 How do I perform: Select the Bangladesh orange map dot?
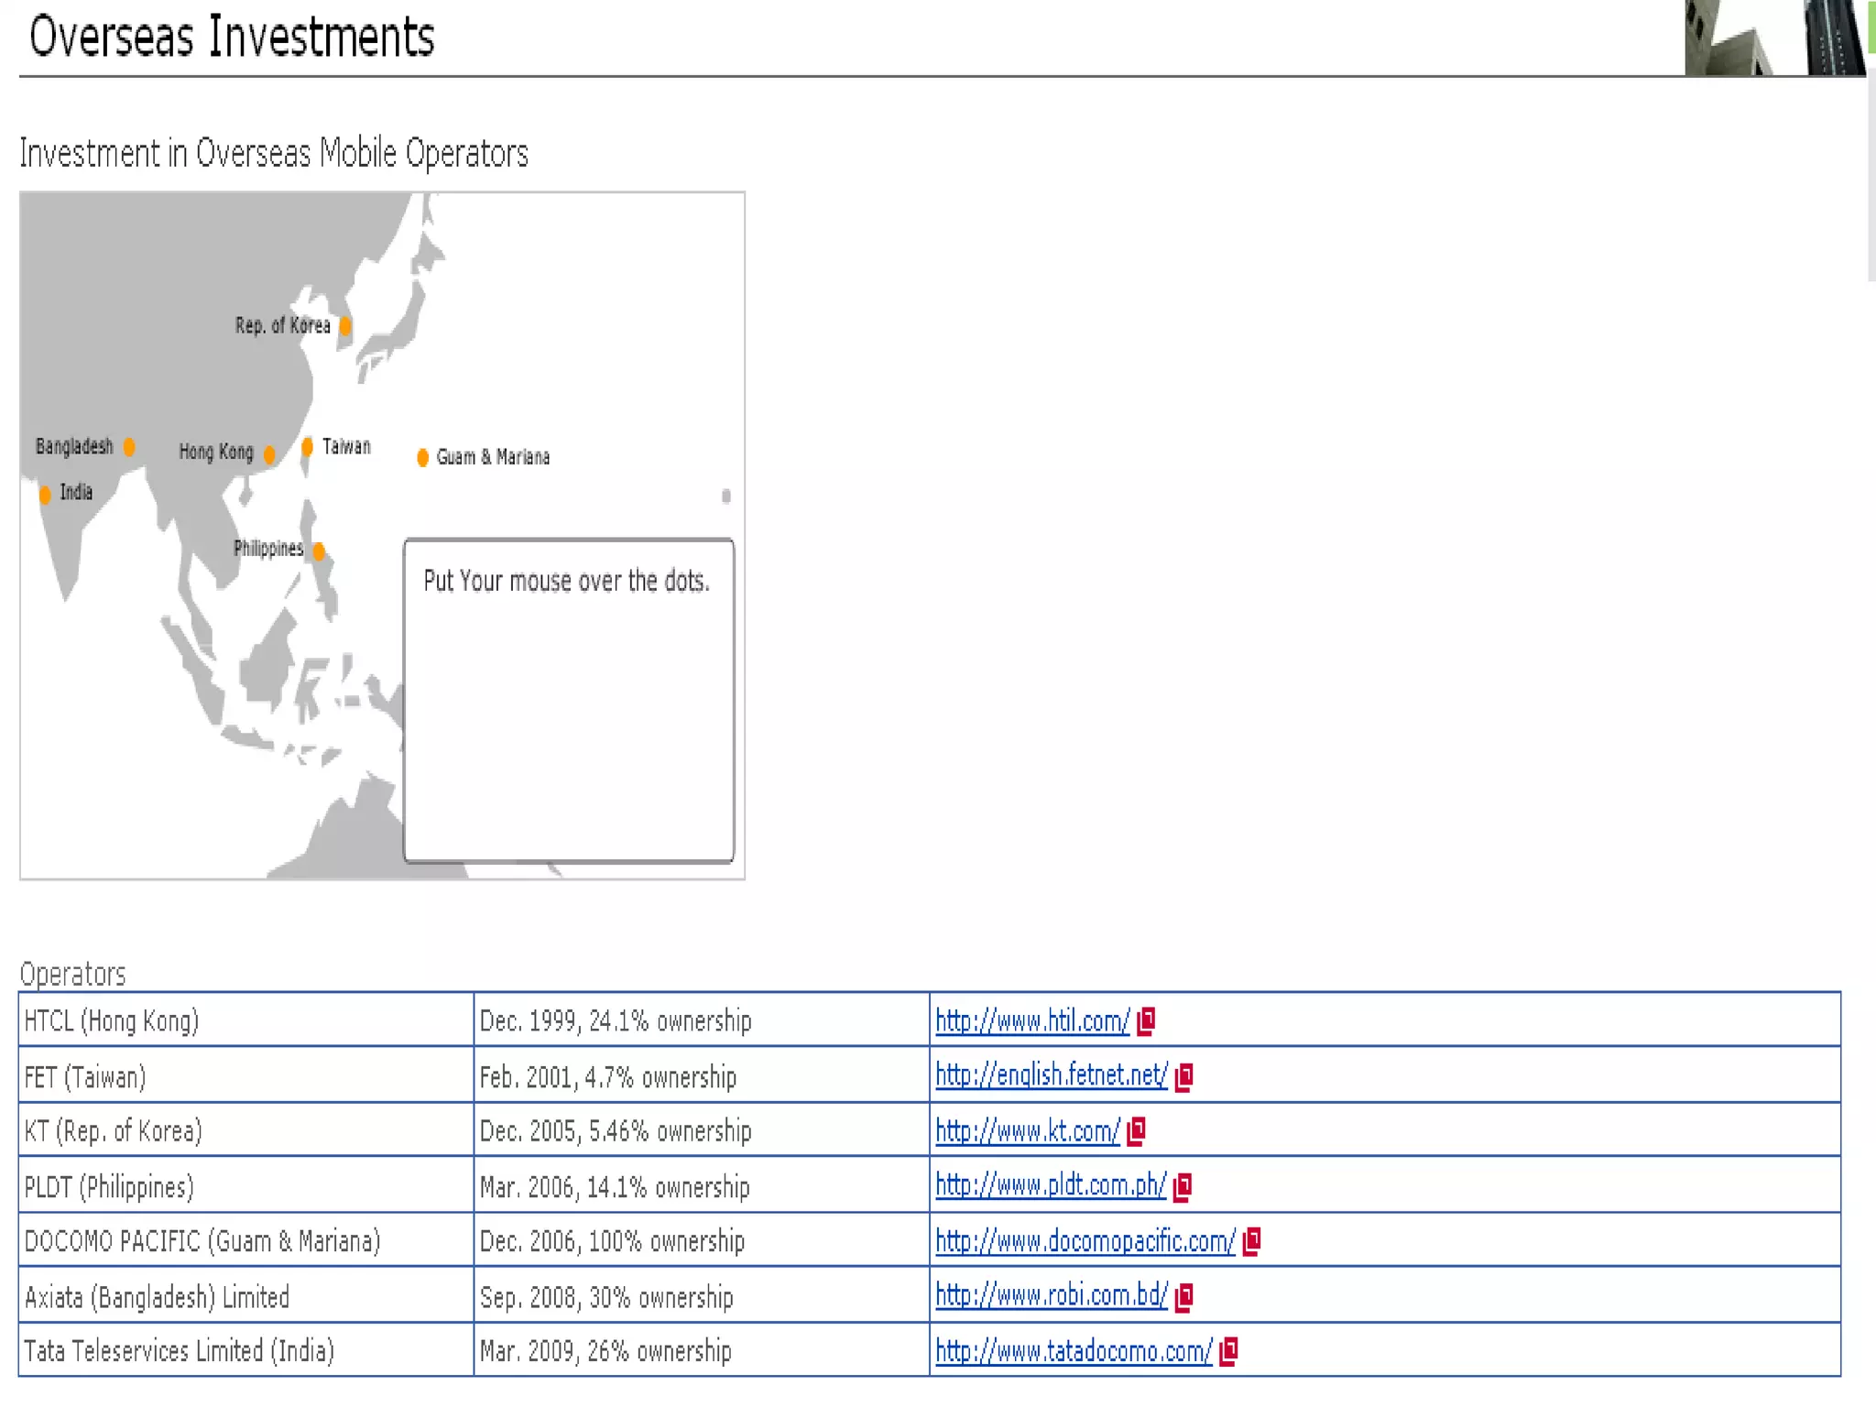(129, 447)
